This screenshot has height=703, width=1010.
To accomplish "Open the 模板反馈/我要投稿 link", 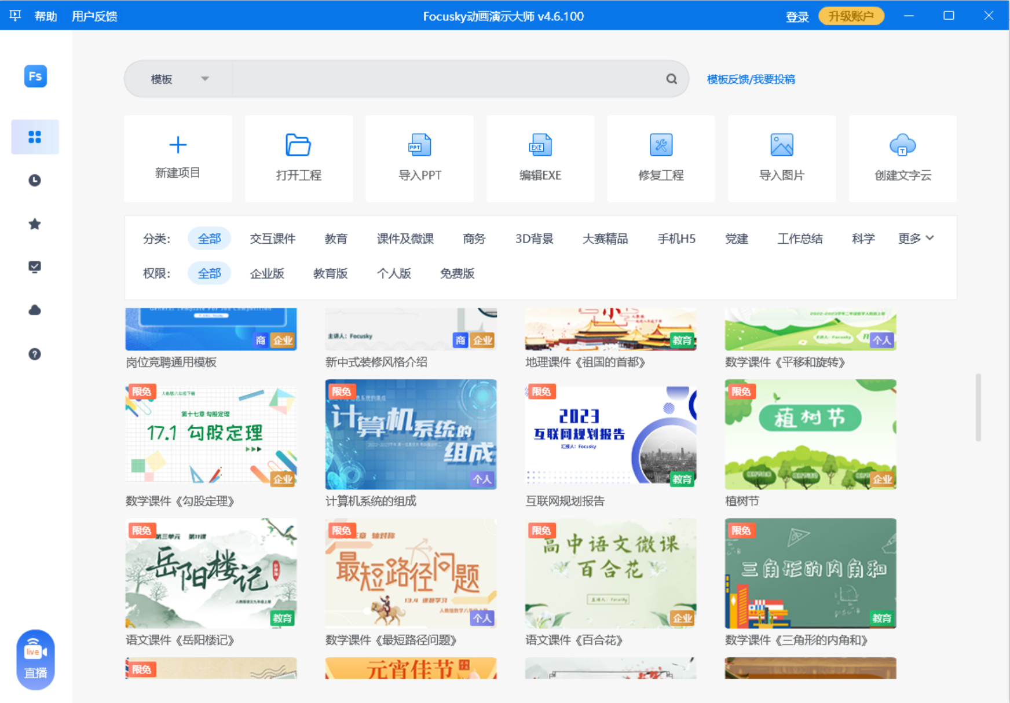I will coord(751,79).
